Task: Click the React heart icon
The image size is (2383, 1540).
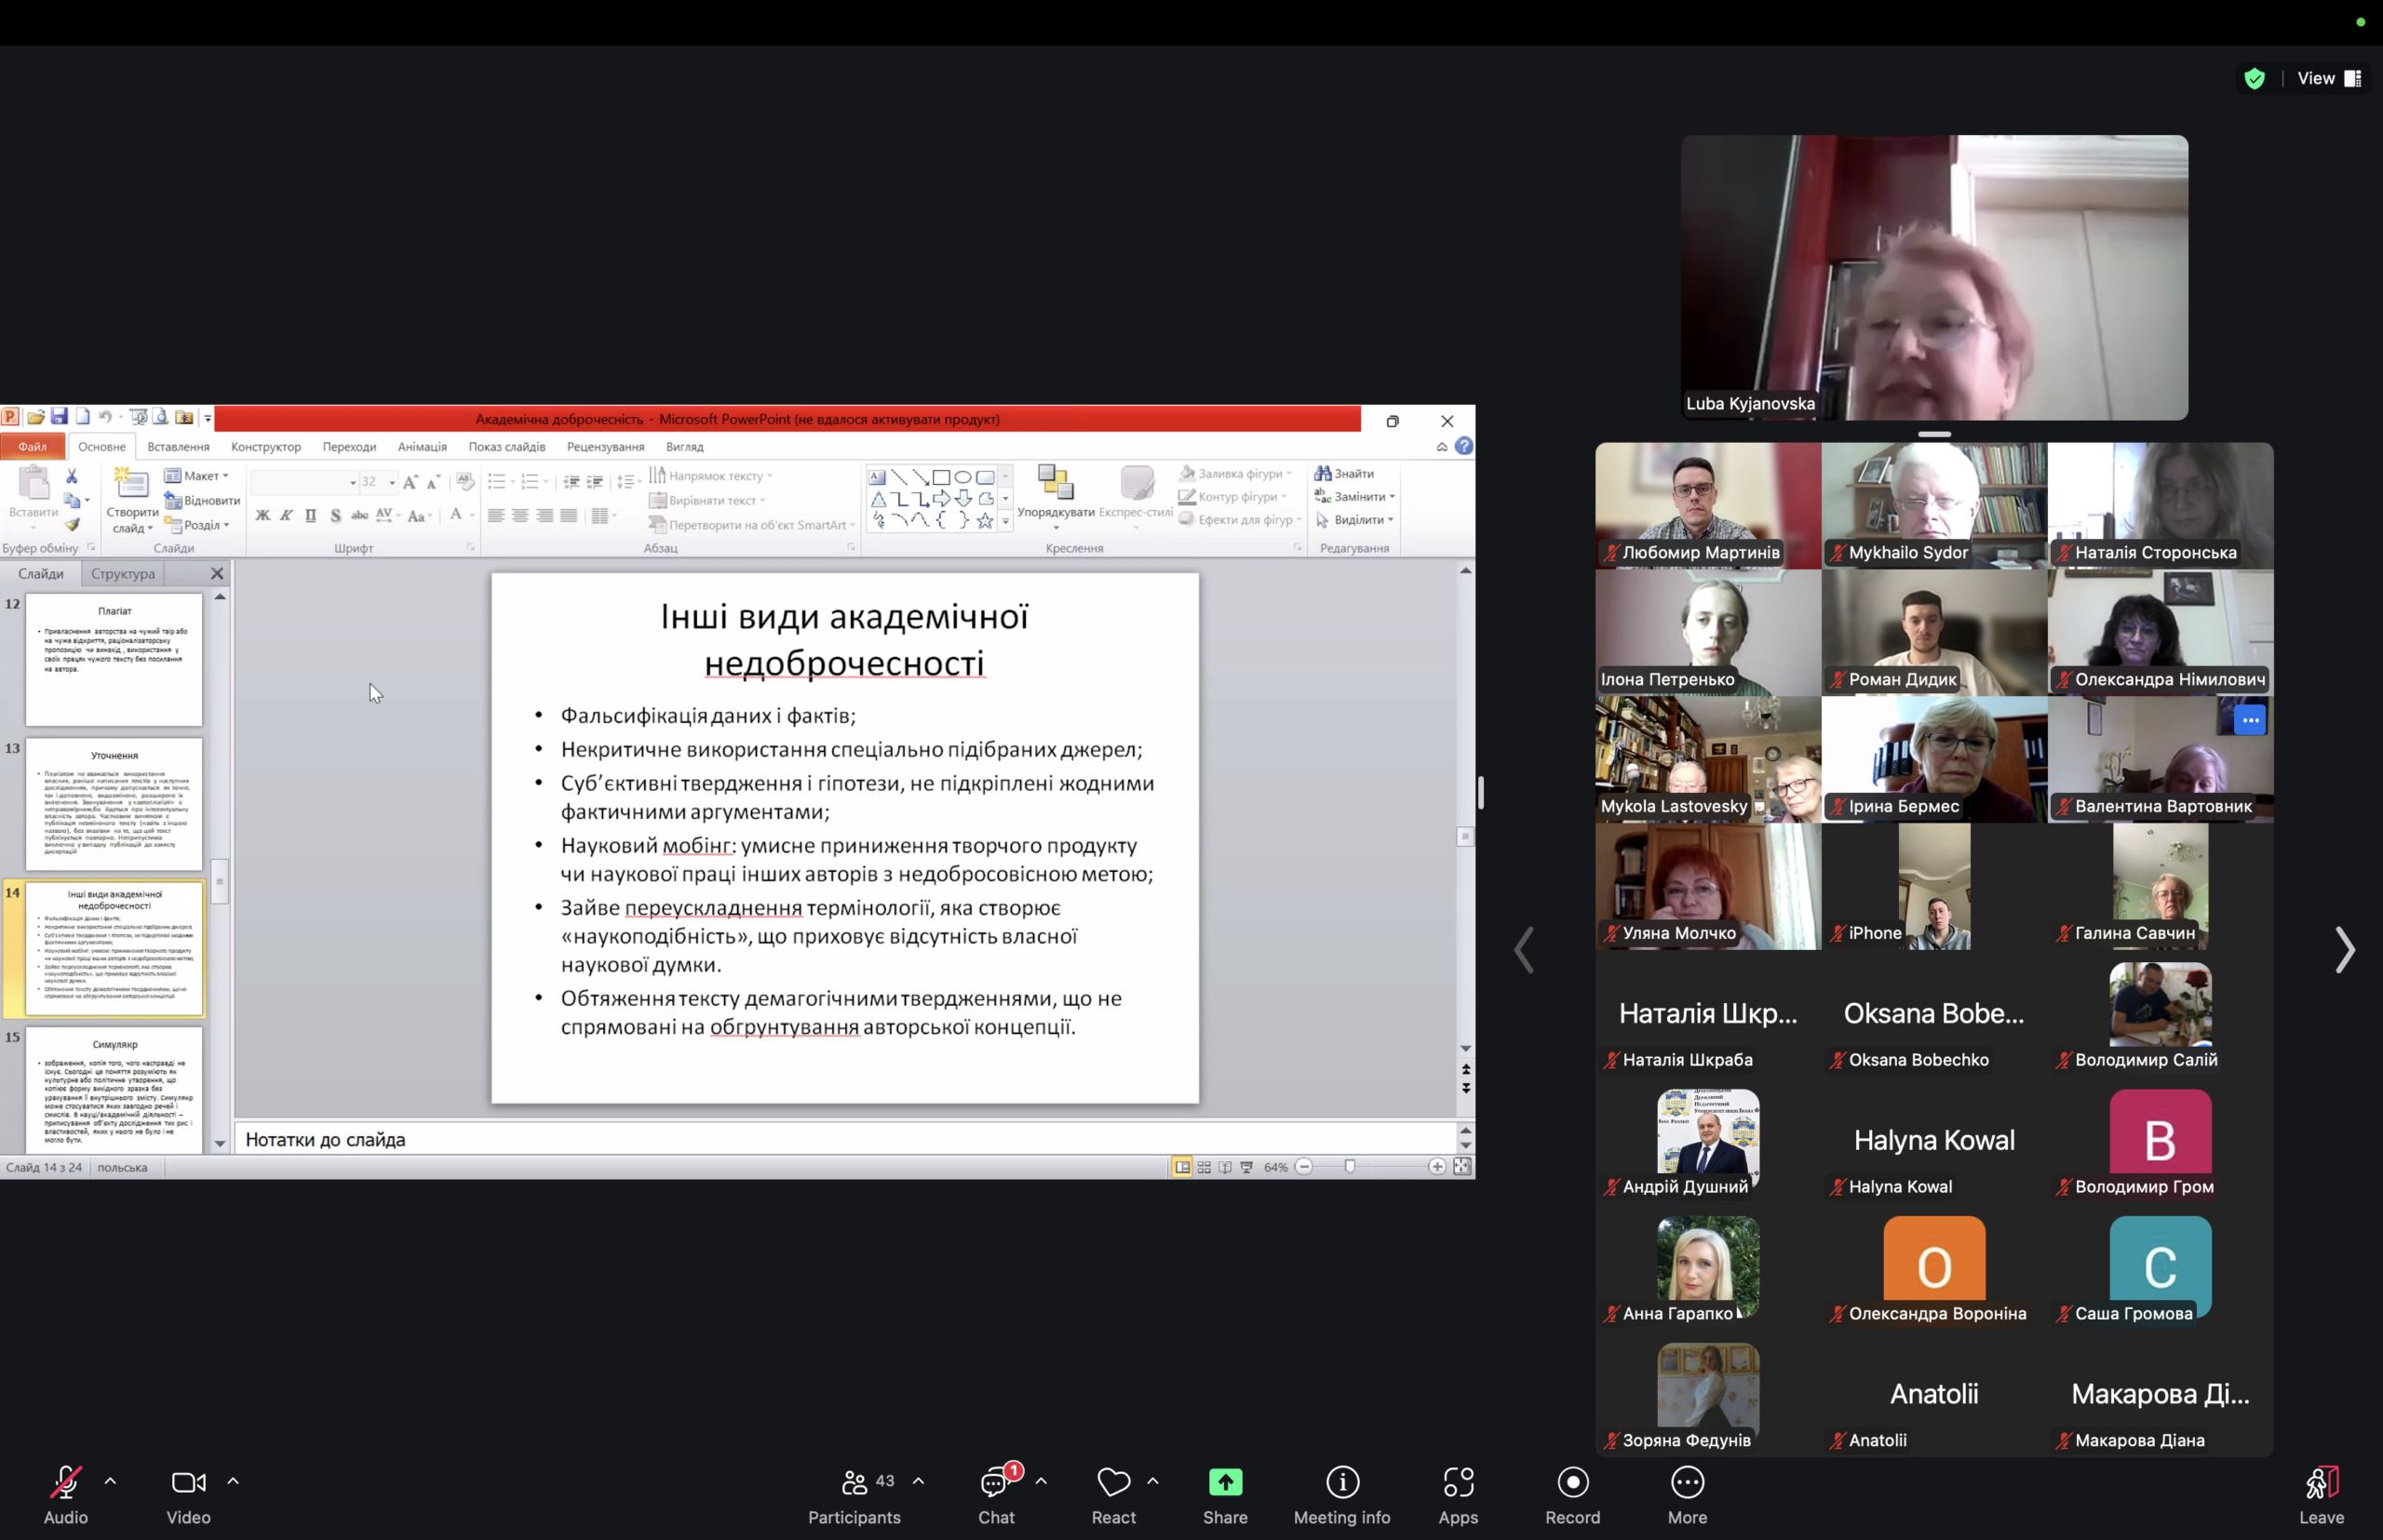Action: coord(1112,1484)
